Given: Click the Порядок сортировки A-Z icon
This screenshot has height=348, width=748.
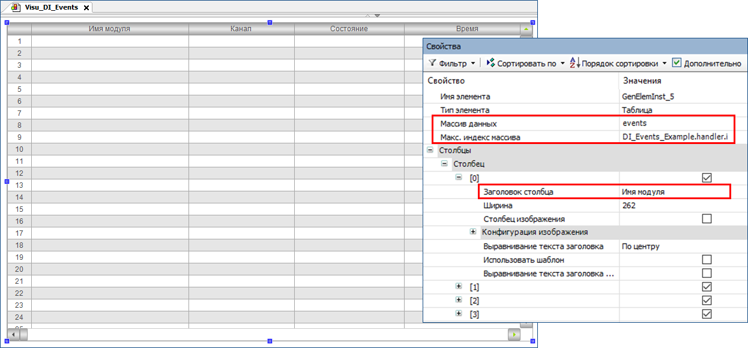Looking at the screenshot, I should (x=575, y=63).
